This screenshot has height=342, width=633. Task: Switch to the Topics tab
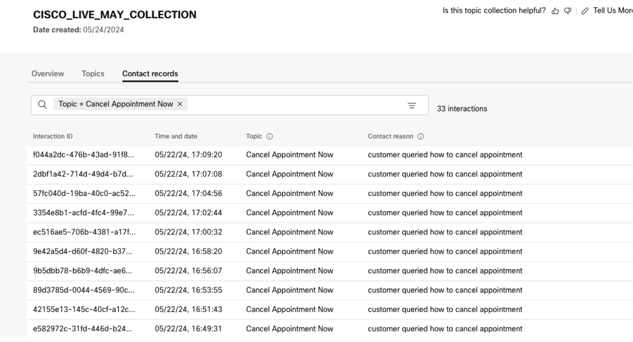pyautogui.click(x=93, y=74)
